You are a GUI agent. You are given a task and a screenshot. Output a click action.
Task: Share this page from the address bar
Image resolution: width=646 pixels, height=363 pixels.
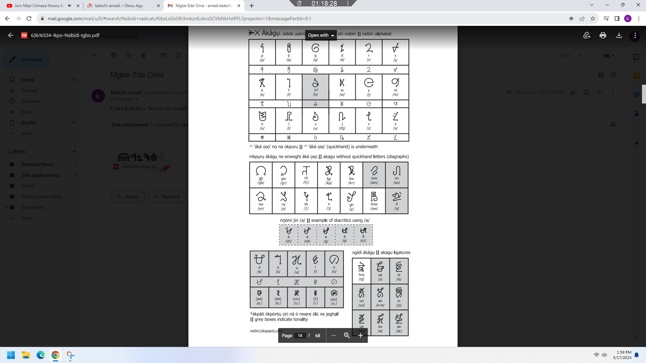pos(582,18)
